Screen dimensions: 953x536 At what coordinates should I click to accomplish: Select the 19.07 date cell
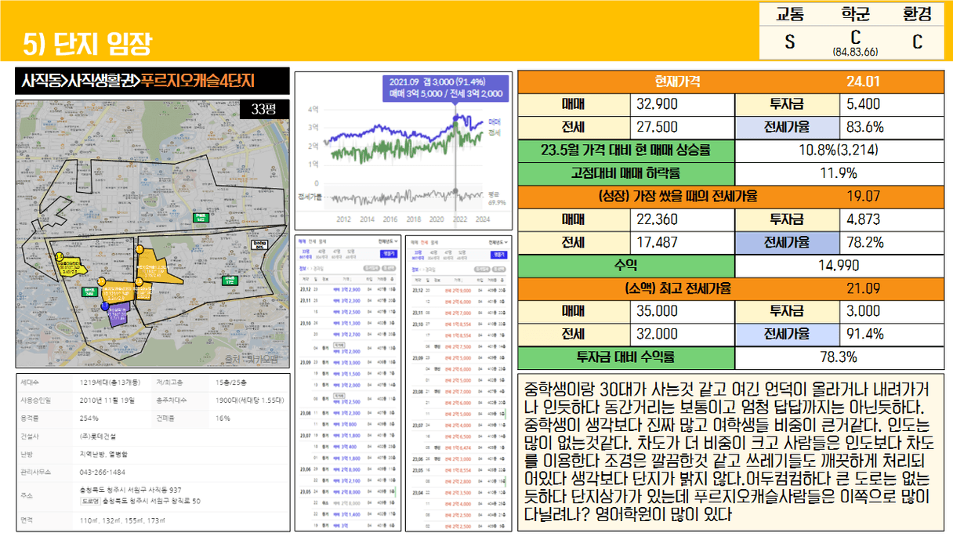pos(863,197)
